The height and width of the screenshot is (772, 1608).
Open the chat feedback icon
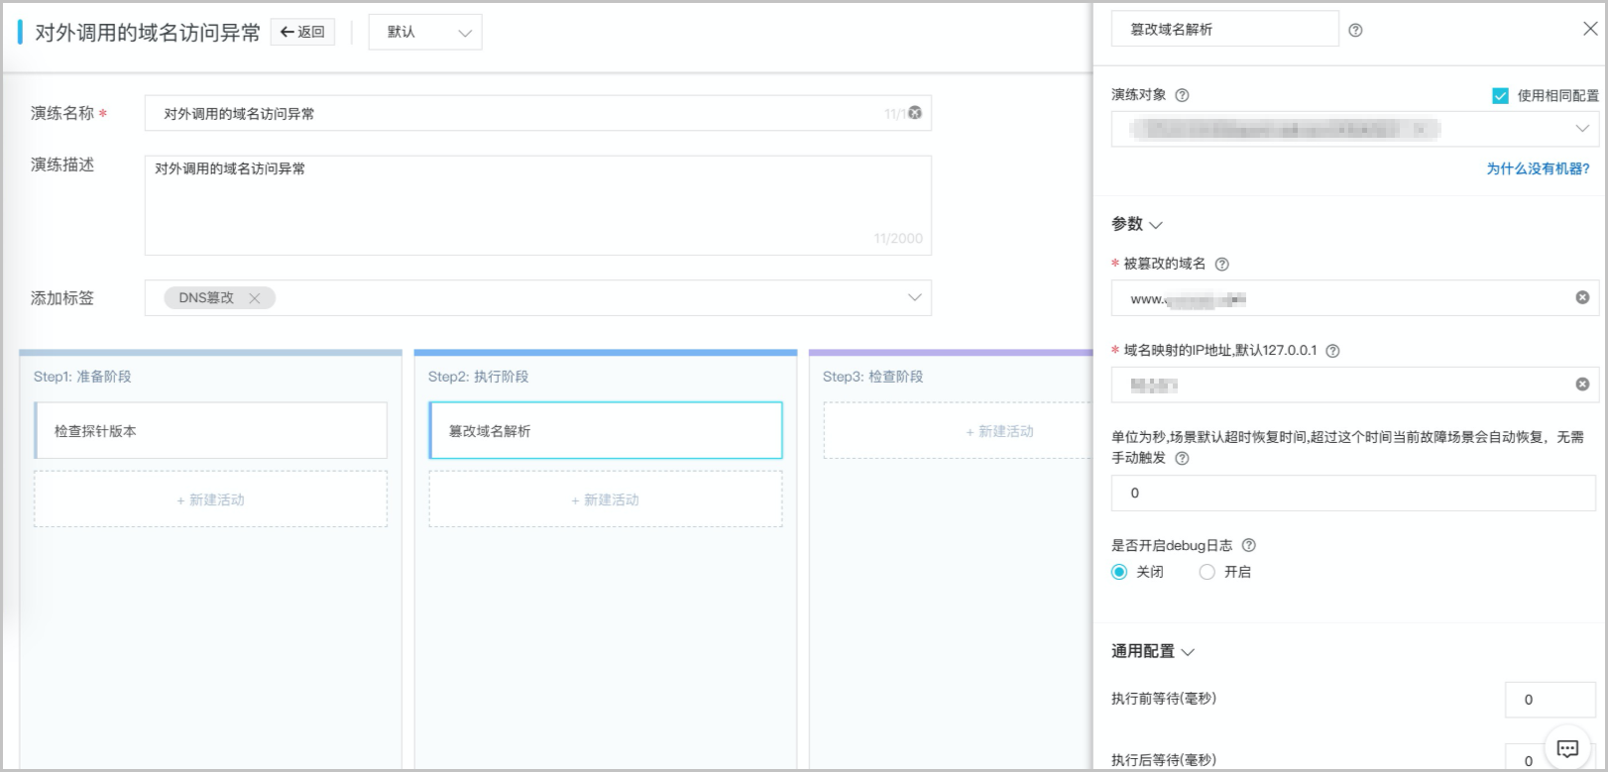(1567, 748)
